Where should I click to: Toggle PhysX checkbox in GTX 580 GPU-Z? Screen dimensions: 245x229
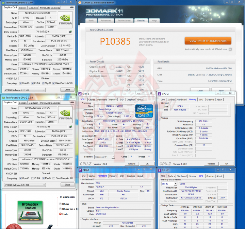(x=43, y=83)
